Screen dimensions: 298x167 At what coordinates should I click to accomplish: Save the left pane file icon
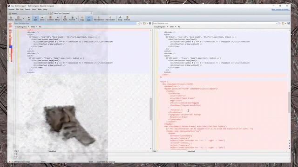[150, 23]
